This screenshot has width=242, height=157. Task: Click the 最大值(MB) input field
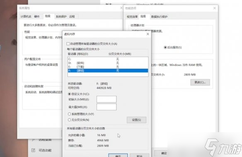point(106,107)
